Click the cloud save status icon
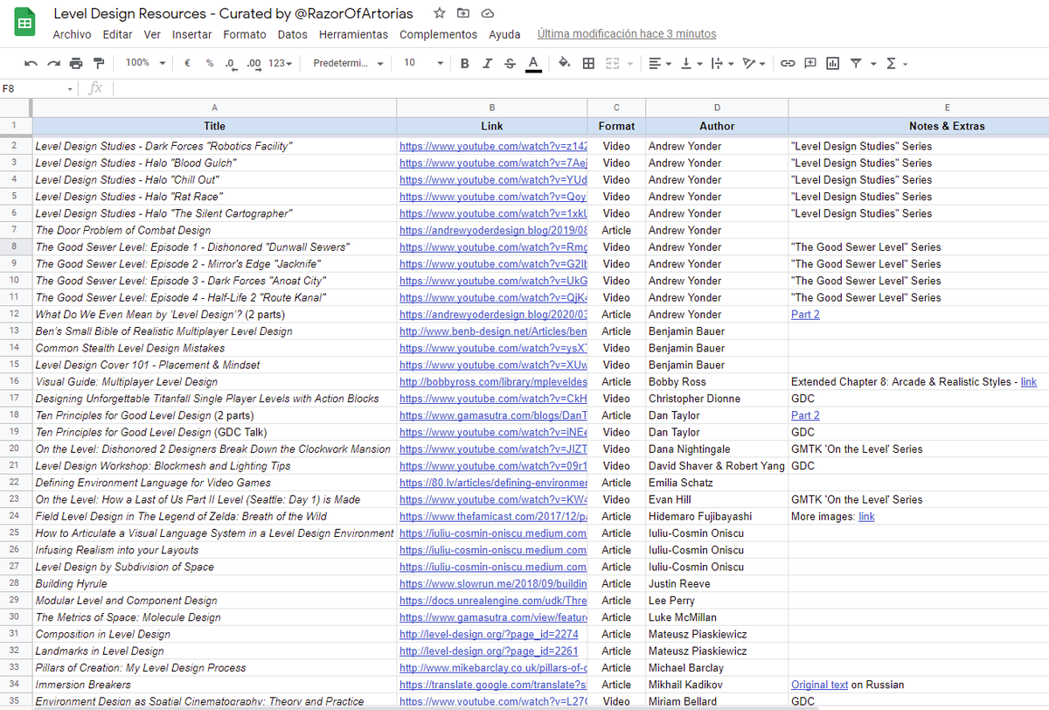Image resolution: width=1049 pixels, height=710 pixels. click(488, 14)
